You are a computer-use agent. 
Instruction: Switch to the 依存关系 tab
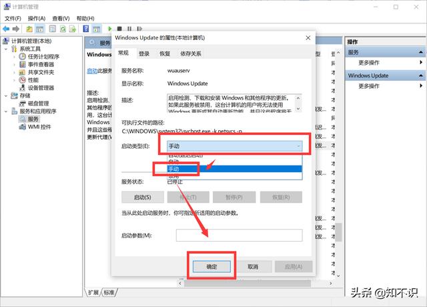pos(191,53)
